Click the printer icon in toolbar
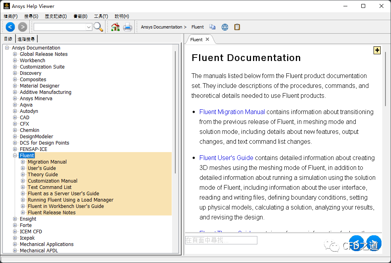 click(x=127, y=27)
